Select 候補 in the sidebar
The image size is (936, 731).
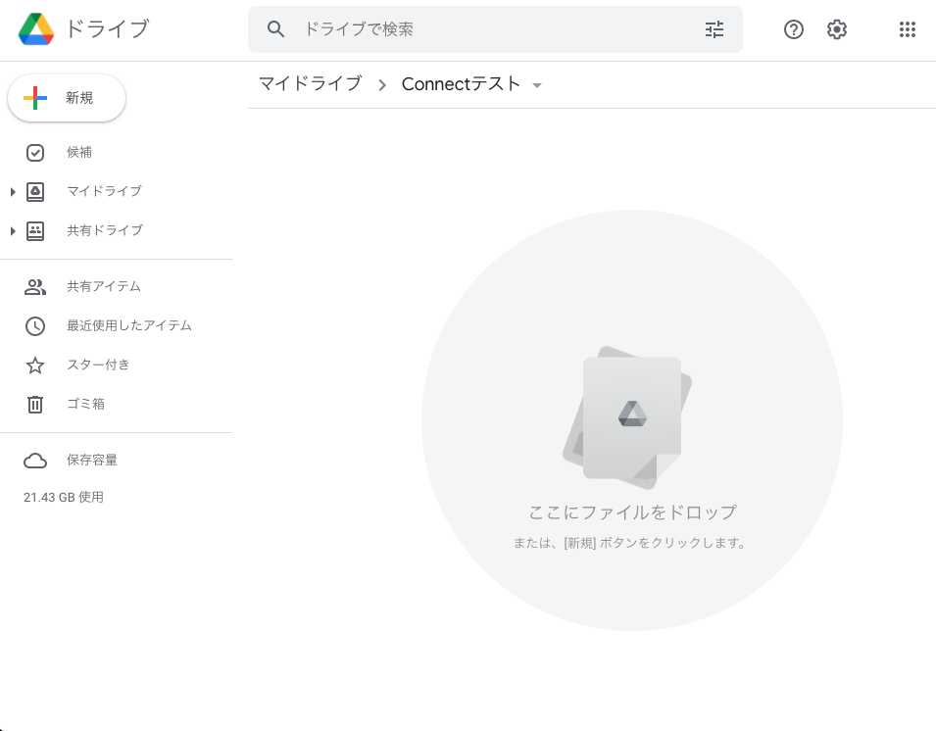[78, 153]
